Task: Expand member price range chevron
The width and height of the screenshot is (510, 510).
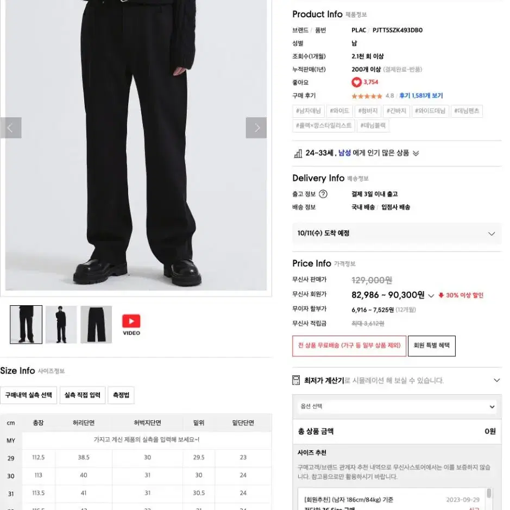Action: (431, 296)
